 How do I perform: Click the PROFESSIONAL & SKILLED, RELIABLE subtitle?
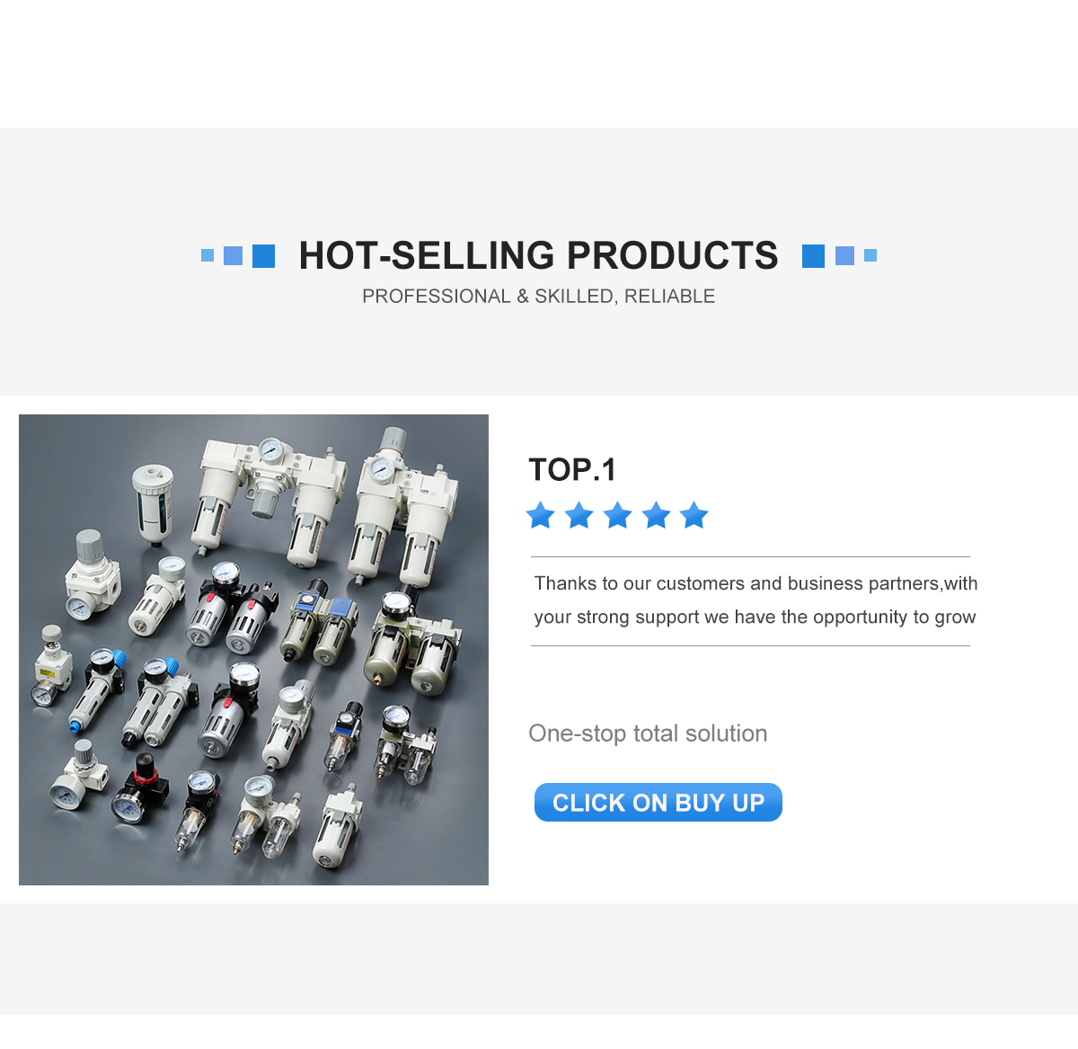538,296
